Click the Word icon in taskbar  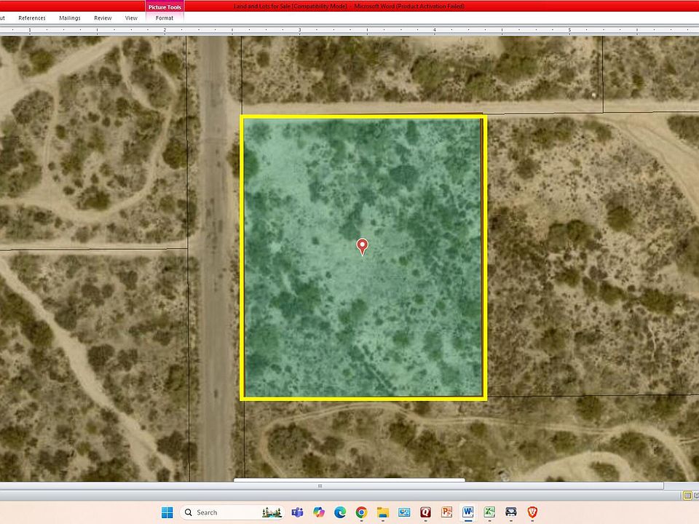pos(468,512)
